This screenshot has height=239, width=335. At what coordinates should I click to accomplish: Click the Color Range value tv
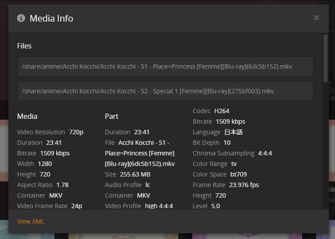pyautogui.click(x=234, y=164)
